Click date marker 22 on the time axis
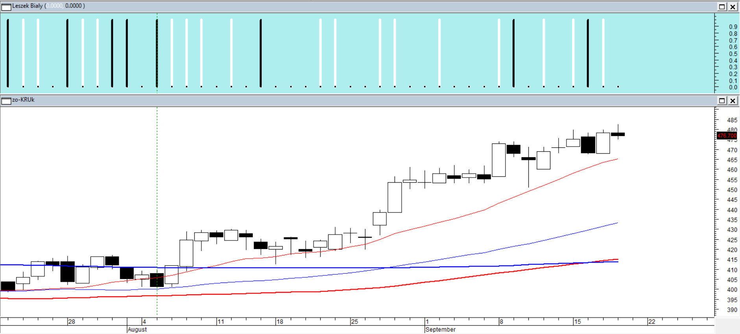740x334 pixels. click(652, 321)
